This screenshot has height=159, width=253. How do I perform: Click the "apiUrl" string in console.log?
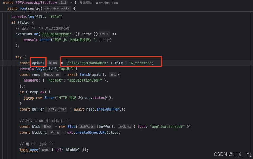coord(67,69)
